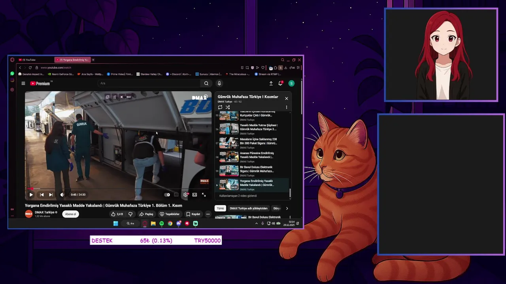Show hidden system tray icons
Image resolution: width=506 pixels, height=284 pixels.
(256, 223)
